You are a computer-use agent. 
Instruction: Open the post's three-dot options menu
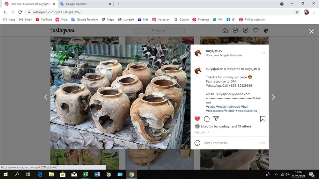point(263,53)
